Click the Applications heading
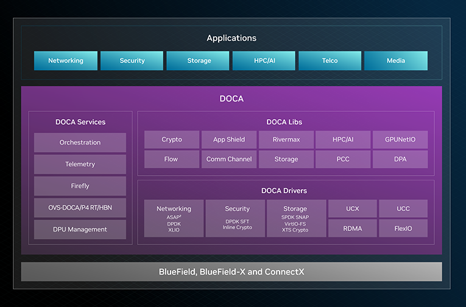Screen dimensions: 466x307 click(x=231, y=38)
